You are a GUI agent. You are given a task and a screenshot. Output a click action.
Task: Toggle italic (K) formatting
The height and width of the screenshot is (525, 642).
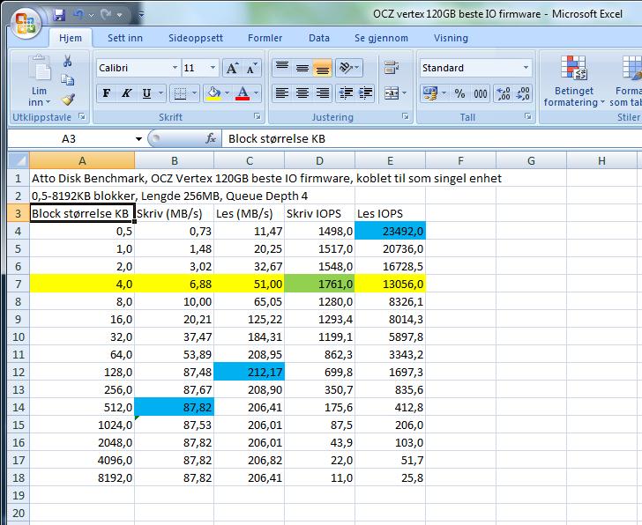(126, 93)
